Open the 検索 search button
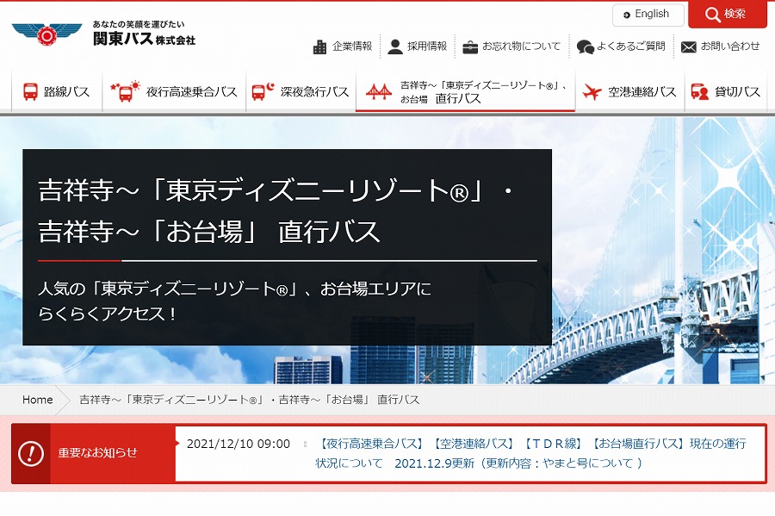The width and height of the screenshot is (775, 516). 726,15
